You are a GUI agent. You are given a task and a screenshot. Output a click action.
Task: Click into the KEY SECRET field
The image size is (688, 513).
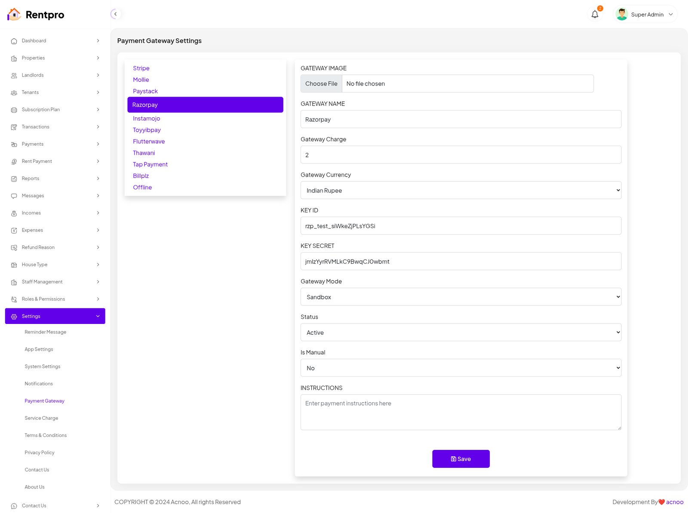click(x=461, y=262)
